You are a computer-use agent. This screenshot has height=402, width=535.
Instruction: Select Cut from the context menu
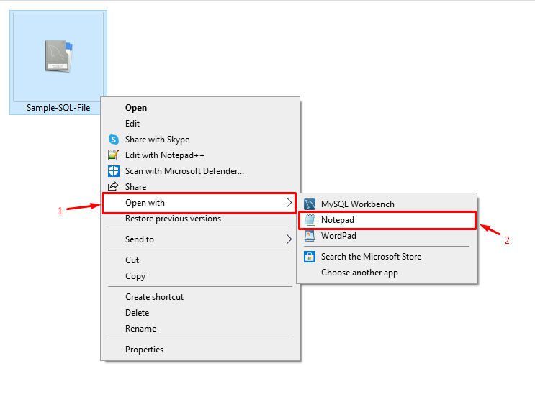tap(132, 260)
